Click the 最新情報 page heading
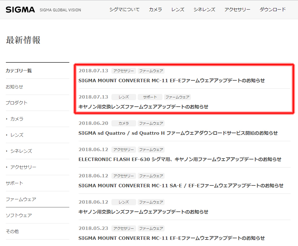 pyautogui.click(x=23, y=40)
